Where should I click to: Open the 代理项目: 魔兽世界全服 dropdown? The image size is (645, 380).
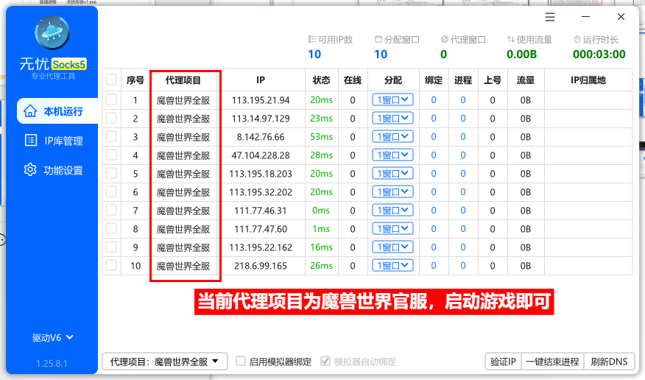point(164,362)
